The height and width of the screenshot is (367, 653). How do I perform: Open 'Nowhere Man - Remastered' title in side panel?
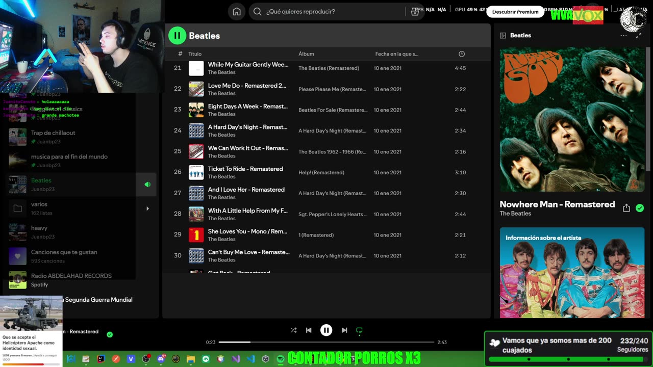pos(557,204)
